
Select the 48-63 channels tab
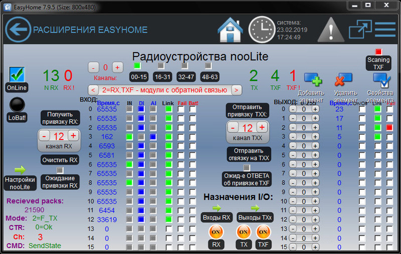click(209, 77)
